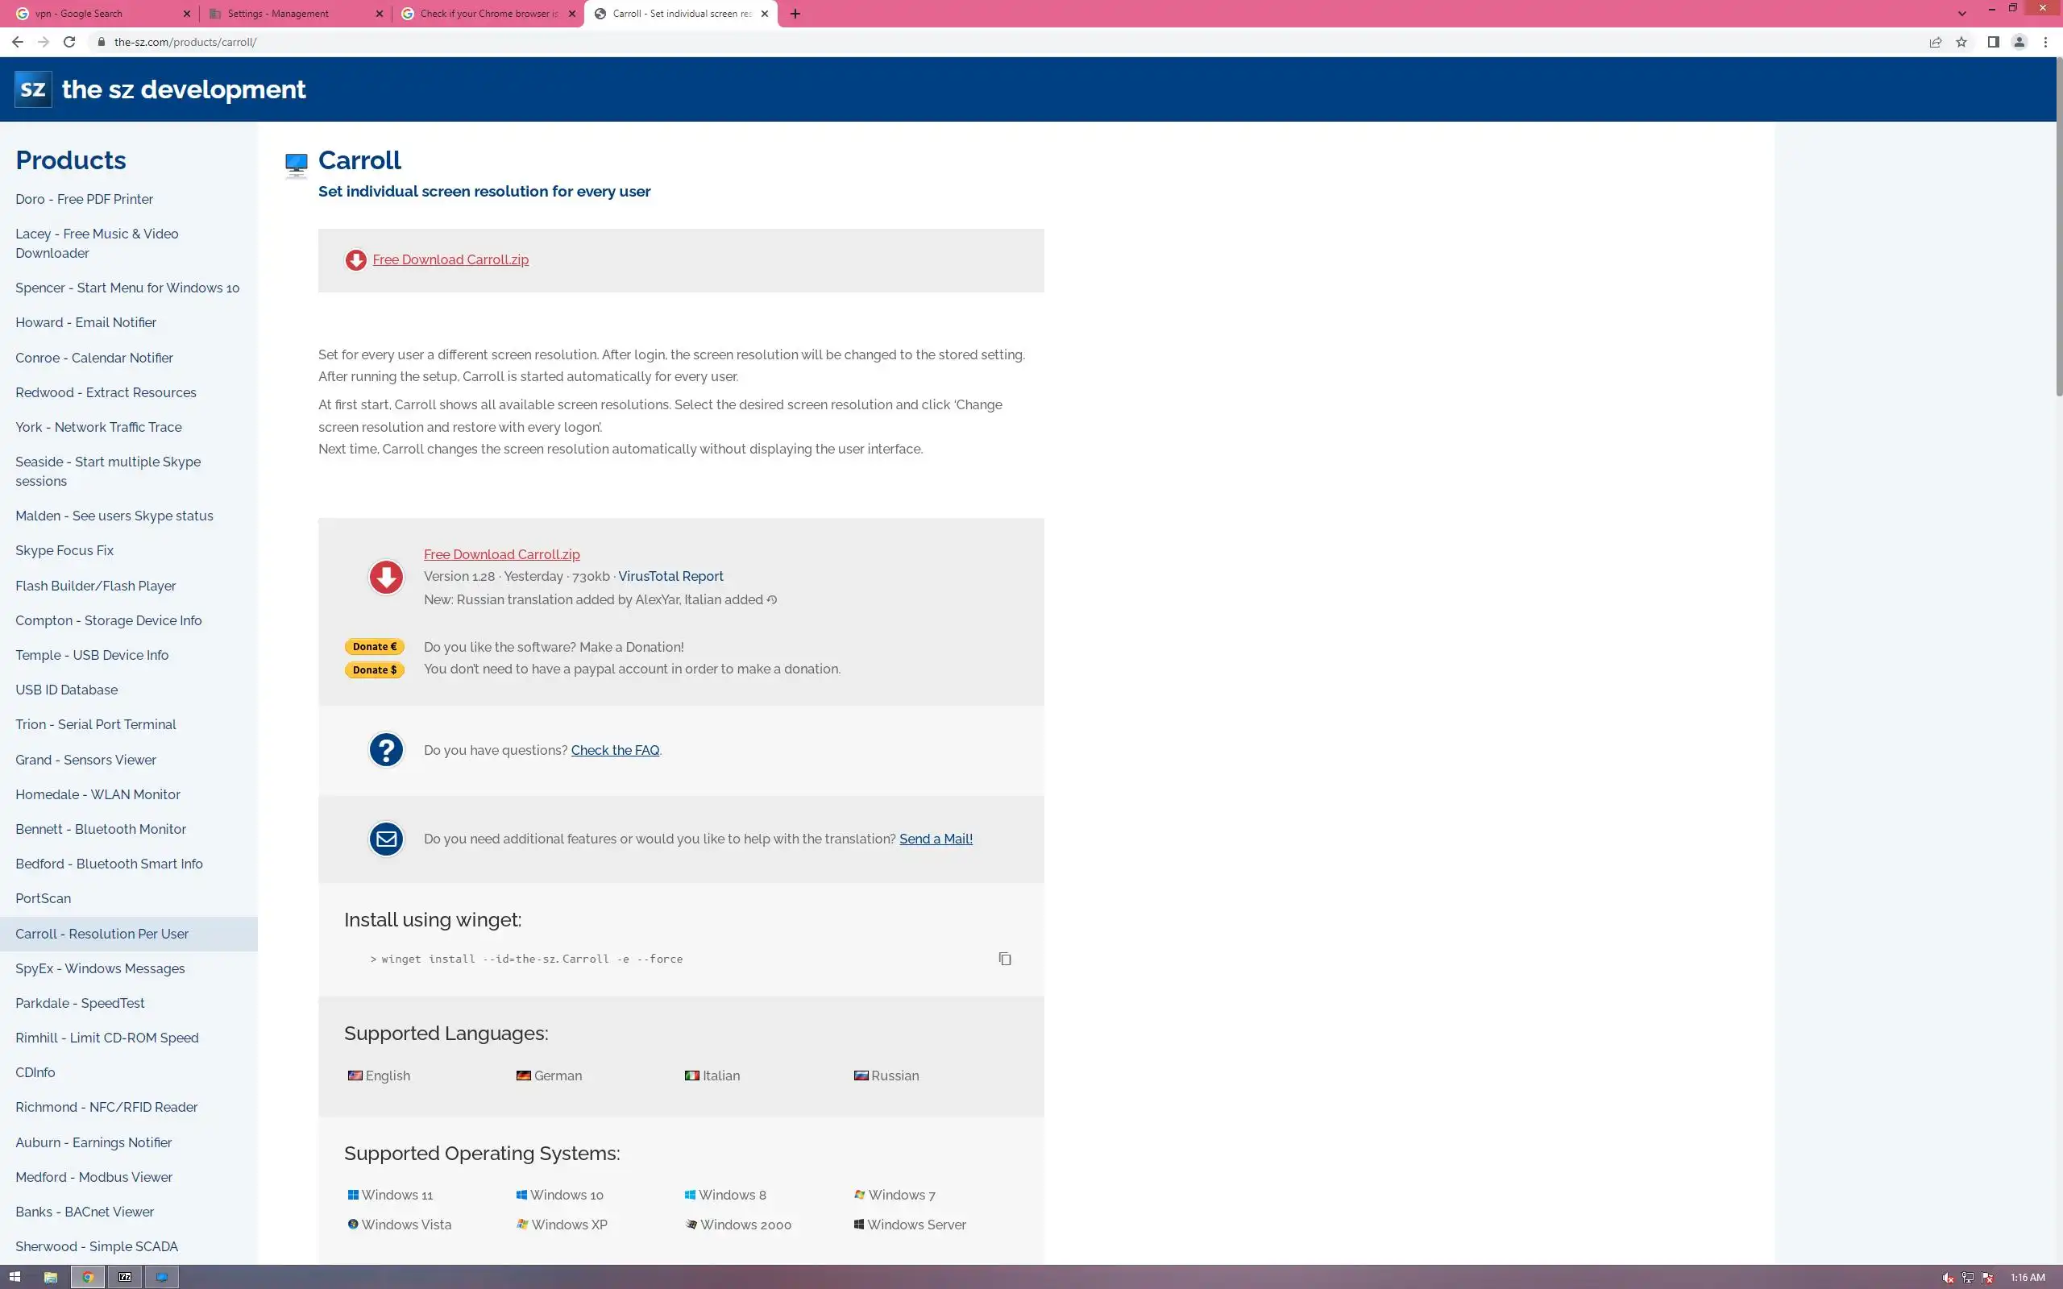Screen dimensions: 2063x1289
Task: Copy the winget install command
Action: pyautogui.click(x=1004, y=958)
